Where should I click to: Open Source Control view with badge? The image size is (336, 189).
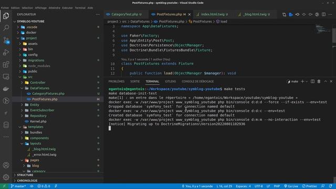point(6,40)
